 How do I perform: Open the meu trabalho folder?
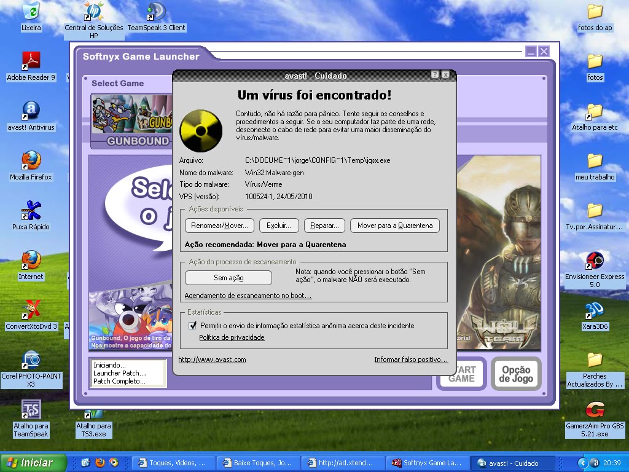[x=595, y=166]
